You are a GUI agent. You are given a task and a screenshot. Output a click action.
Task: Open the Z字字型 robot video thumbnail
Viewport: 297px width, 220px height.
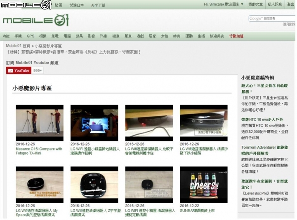point(94,185)
